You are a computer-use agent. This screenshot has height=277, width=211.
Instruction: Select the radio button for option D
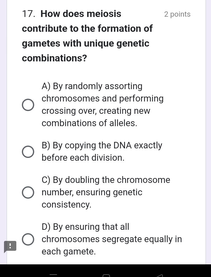tap(28, 239)
